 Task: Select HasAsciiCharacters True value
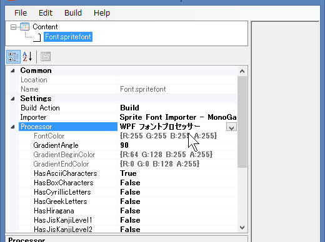pos(128,173)
